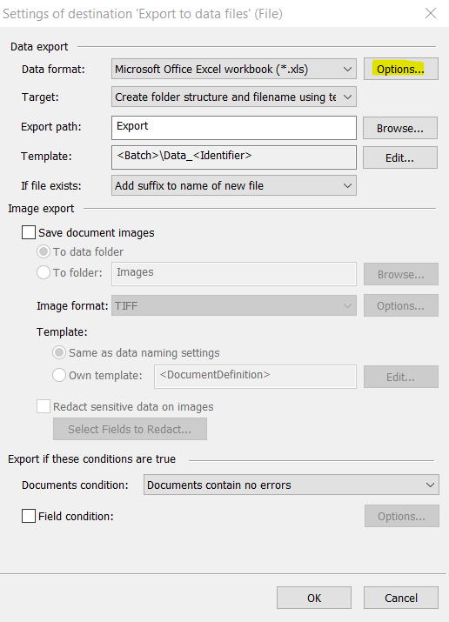The height and width of the screenshot is (622, 449).
Task: Edit the data filename template
Action: pos(399,157)
